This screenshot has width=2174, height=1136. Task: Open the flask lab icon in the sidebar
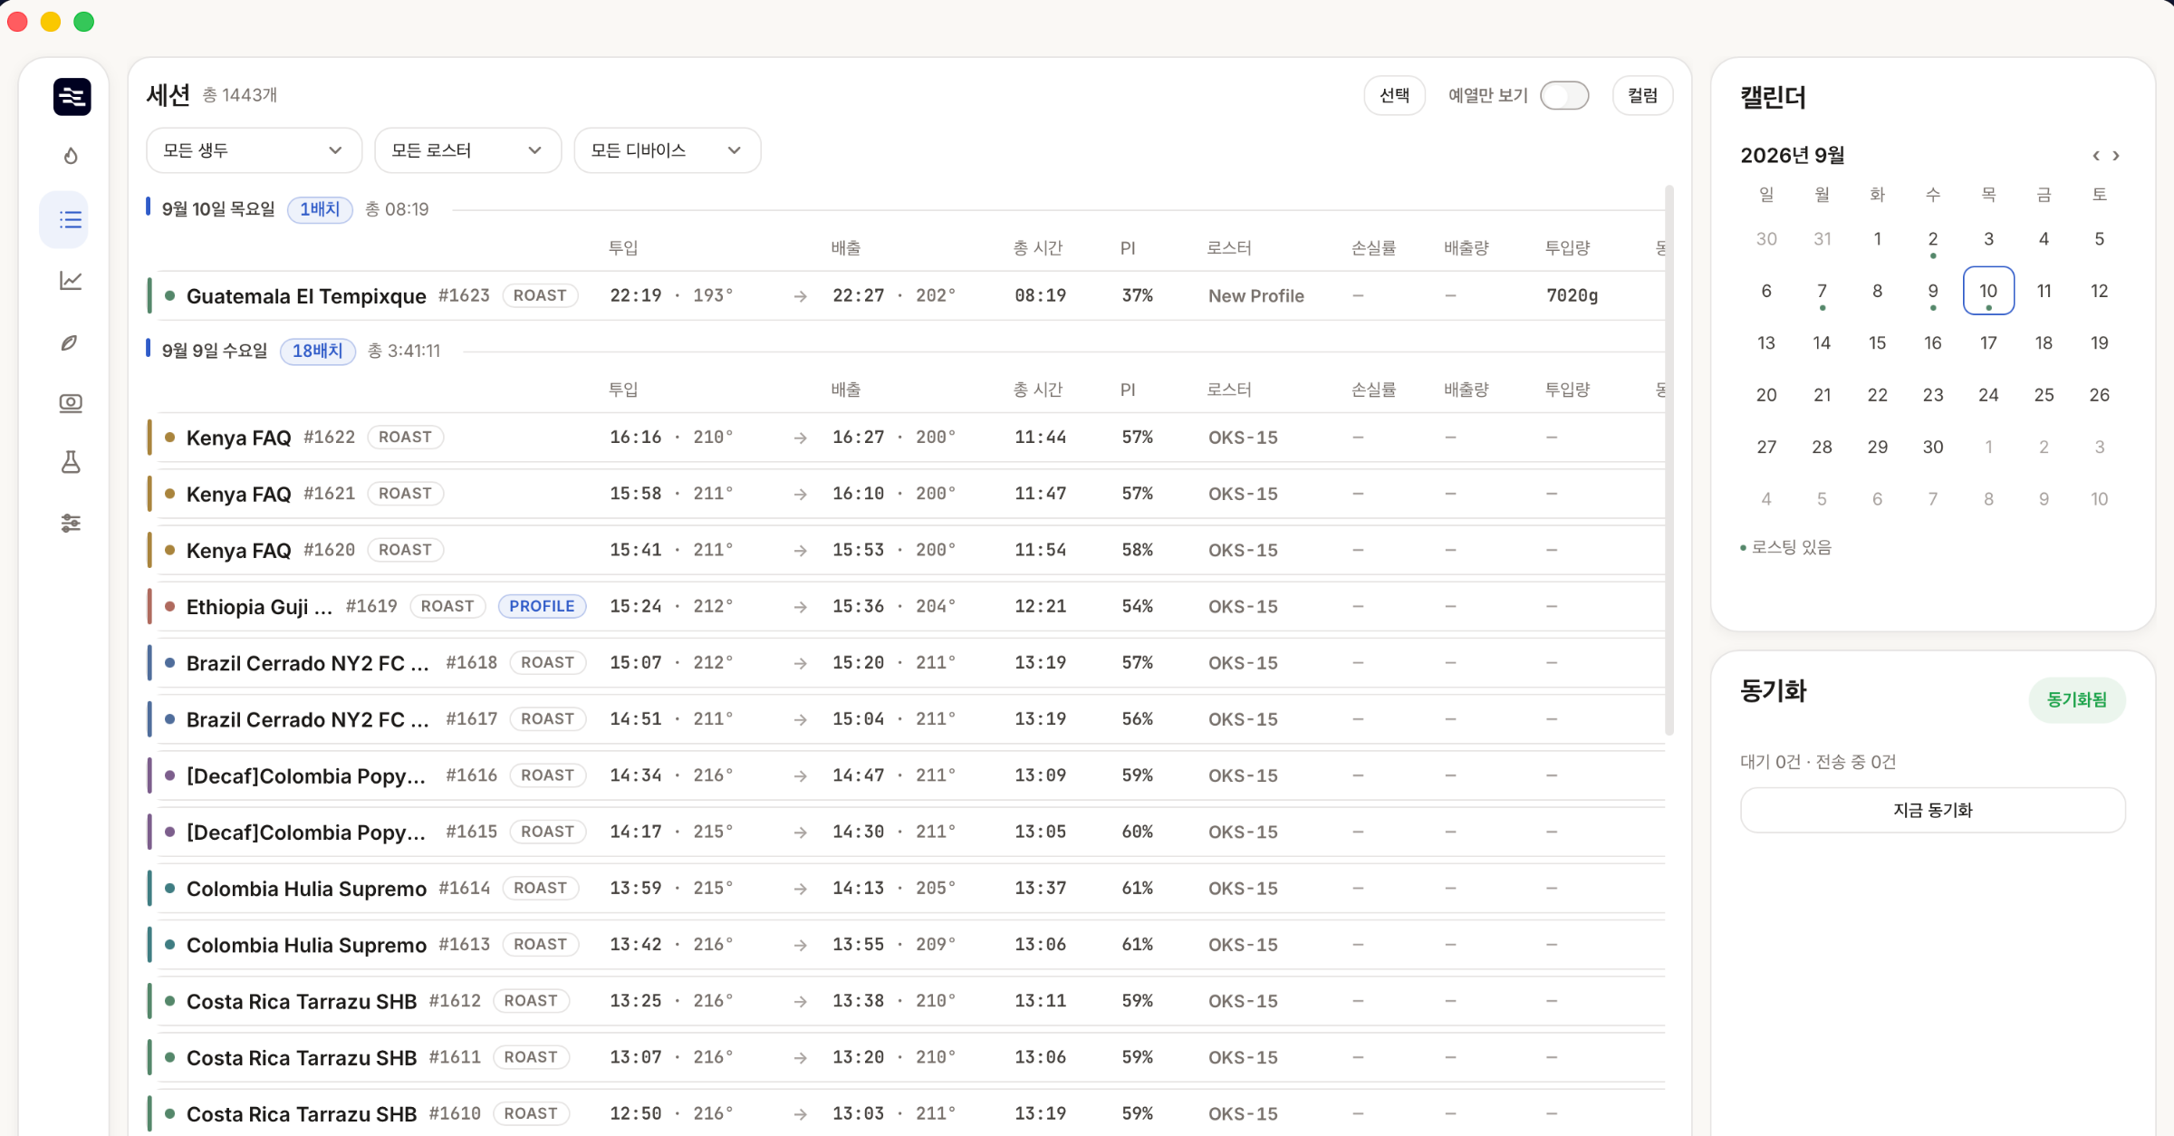pyautogui.click(x=71, y=462)
